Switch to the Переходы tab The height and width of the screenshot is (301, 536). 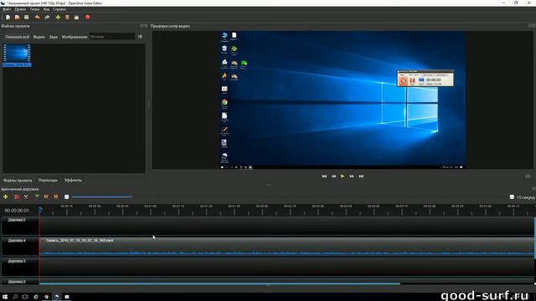pyautogui.click(x=48, y=181)
